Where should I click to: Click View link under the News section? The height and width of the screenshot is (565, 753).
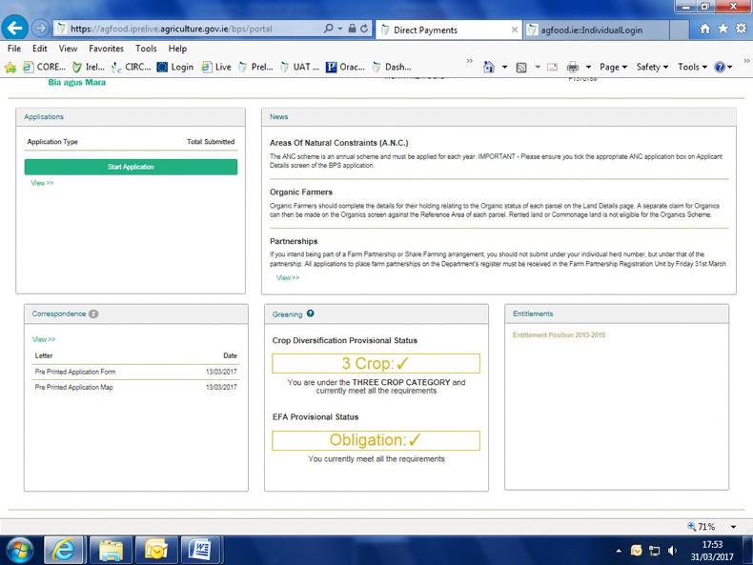(x=287, y=278)
